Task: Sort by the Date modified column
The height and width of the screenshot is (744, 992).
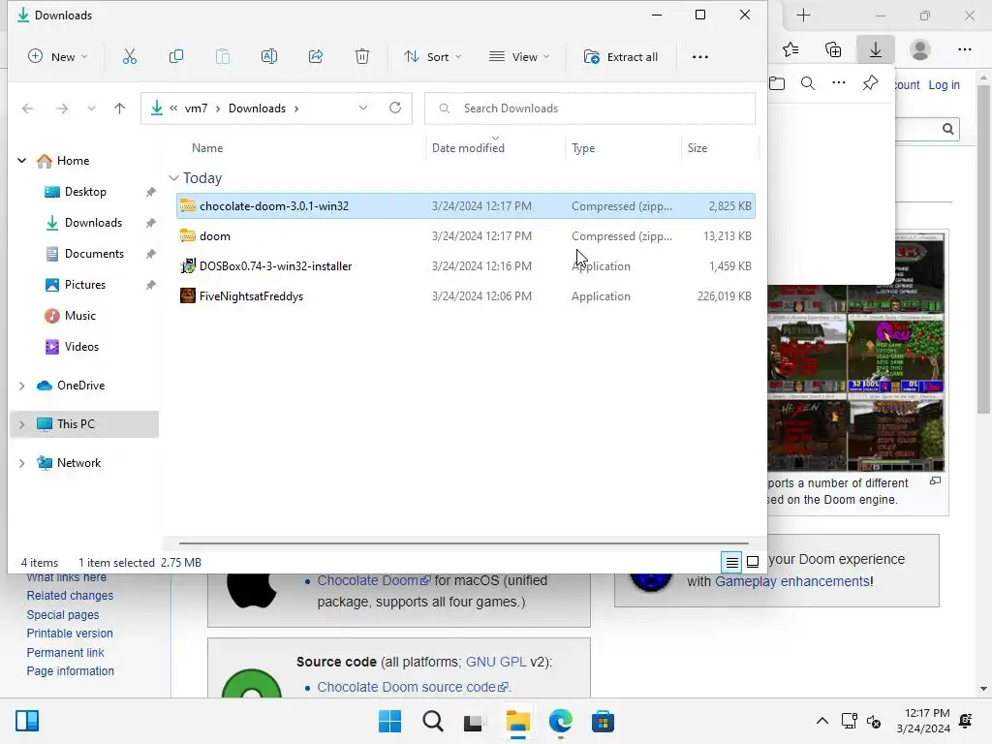Action: pyautogui.click(x=468, y=148)
